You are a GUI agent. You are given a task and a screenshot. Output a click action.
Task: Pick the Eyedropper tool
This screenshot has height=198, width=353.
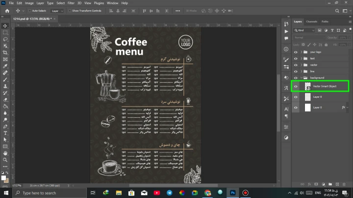coord(5,66)
